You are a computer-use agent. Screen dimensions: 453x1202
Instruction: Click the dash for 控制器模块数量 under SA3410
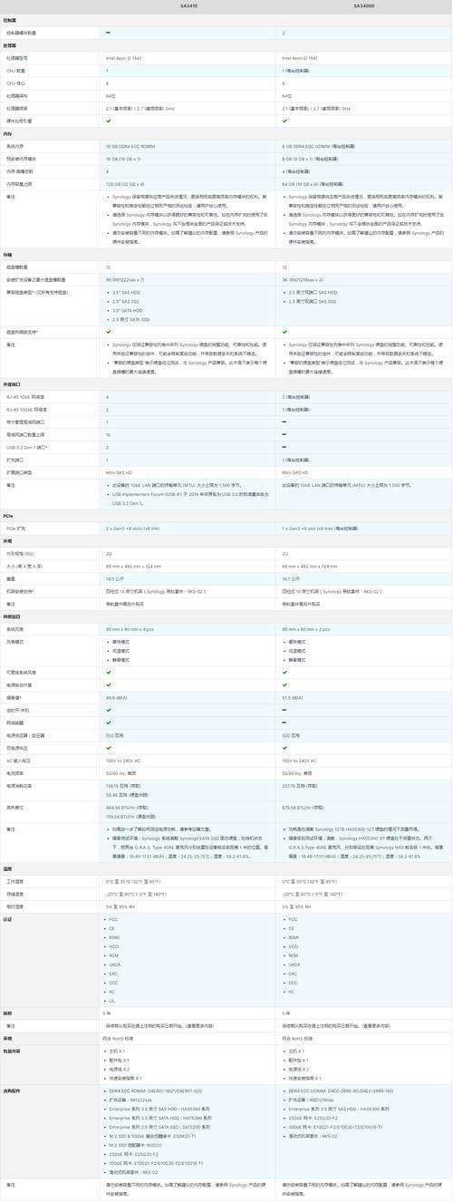coord(108,32)
